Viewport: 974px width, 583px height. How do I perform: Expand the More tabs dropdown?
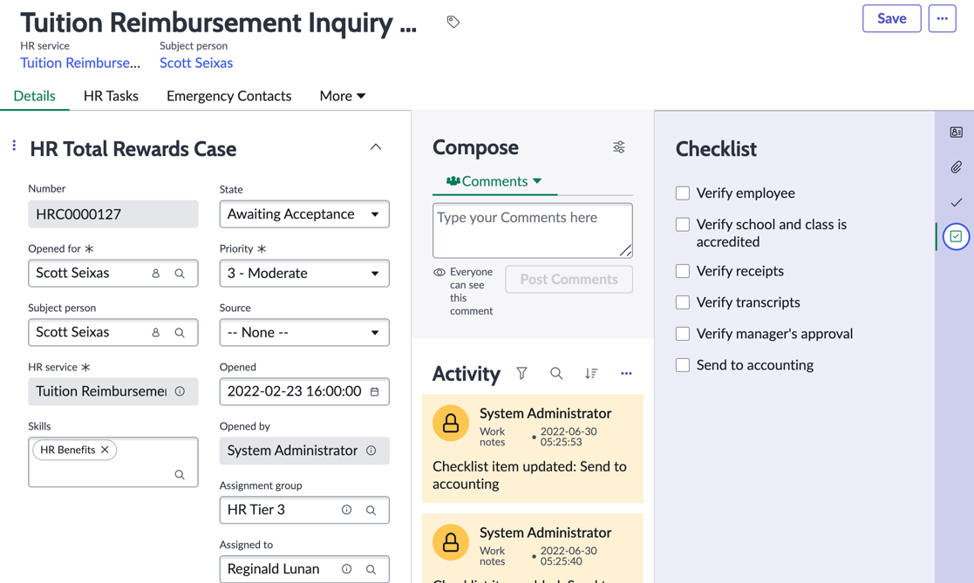point(343,96)
